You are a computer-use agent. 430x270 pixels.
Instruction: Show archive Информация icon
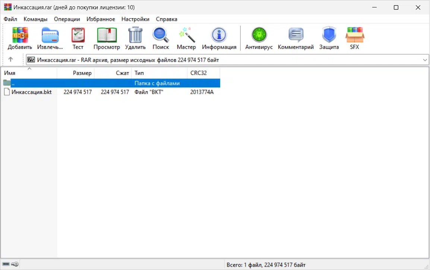[219, 35]
